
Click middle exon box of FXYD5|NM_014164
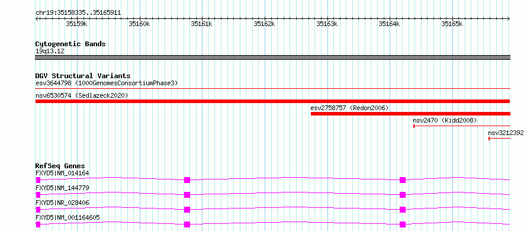pos(187,180)
